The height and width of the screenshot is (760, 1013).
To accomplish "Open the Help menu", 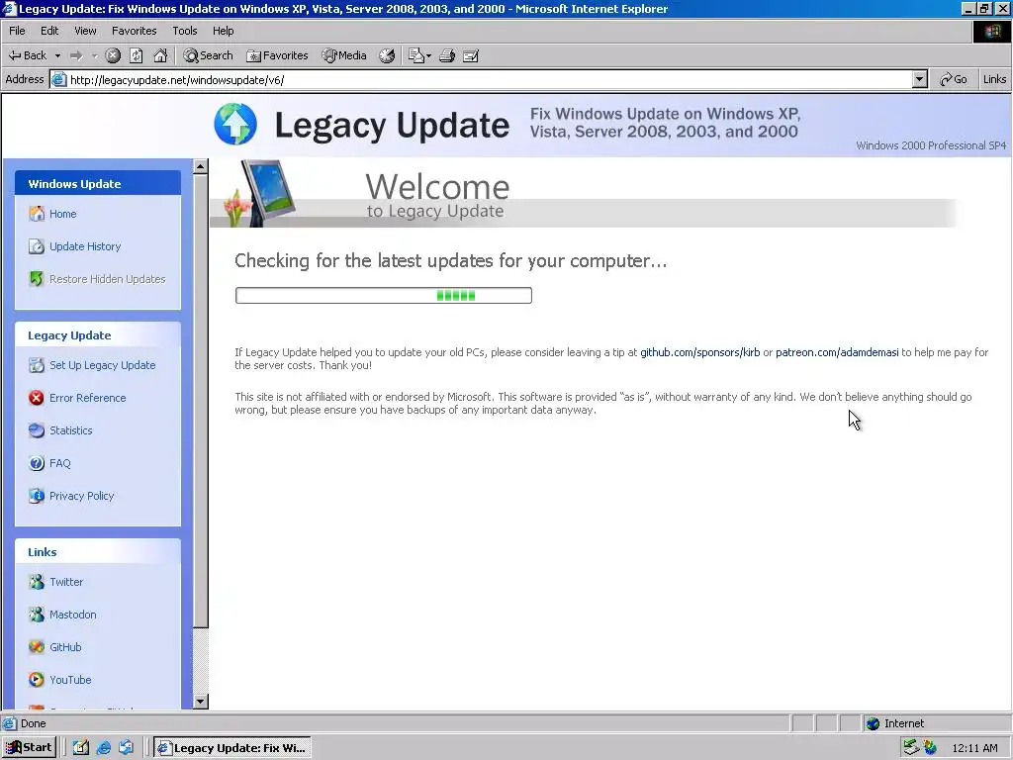I will (x=223, y=31).
